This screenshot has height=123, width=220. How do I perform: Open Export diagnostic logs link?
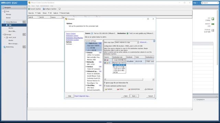(82, 96)
